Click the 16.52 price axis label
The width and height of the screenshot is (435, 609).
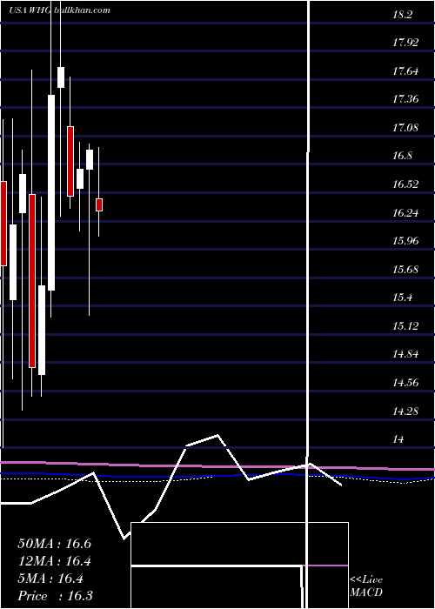(x=405, y=184)
